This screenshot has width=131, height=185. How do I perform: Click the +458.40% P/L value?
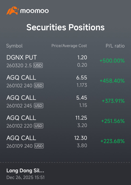pos(112,81)
